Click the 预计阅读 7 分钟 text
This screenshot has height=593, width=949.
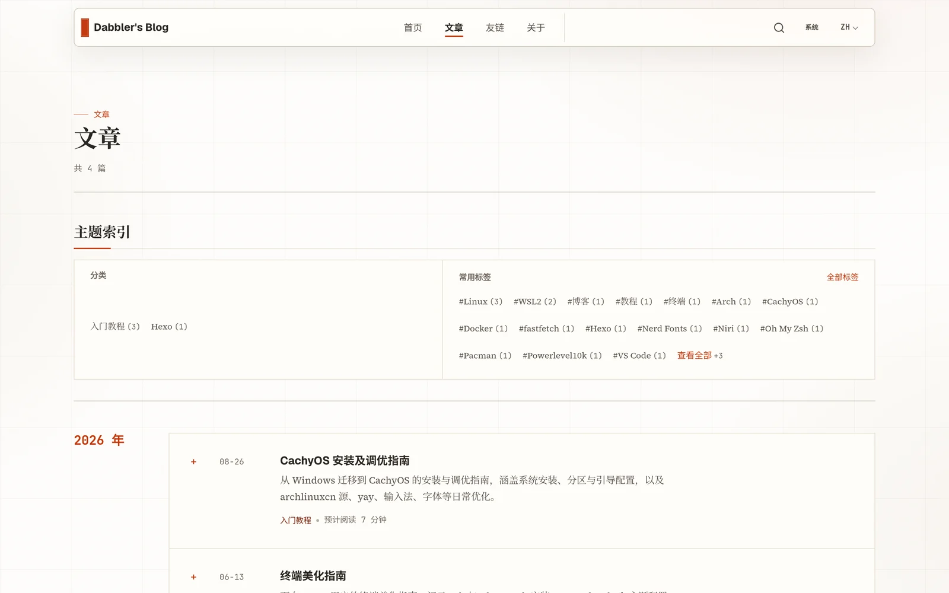355,519
